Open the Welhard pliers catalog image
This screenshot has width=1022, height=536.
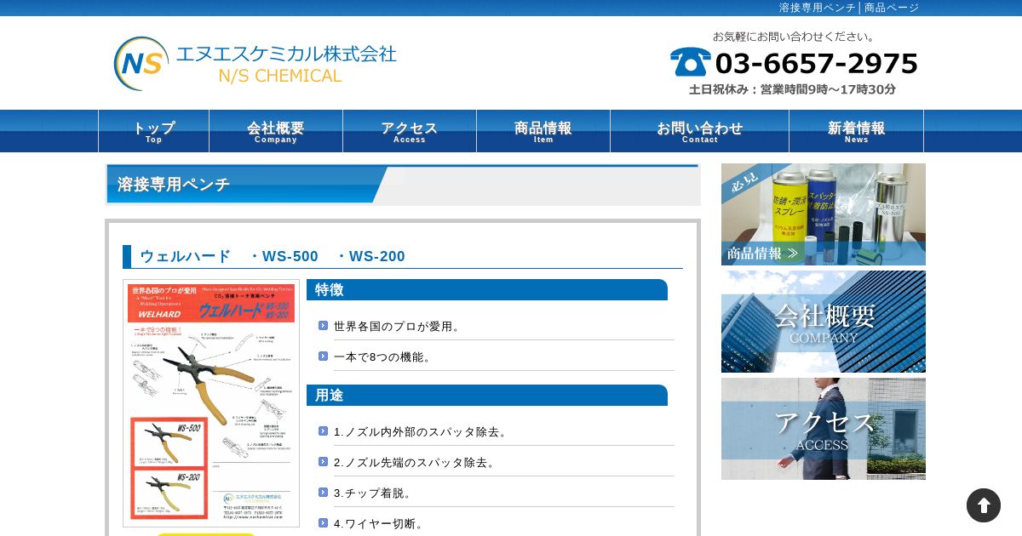[x=211, y=403]
